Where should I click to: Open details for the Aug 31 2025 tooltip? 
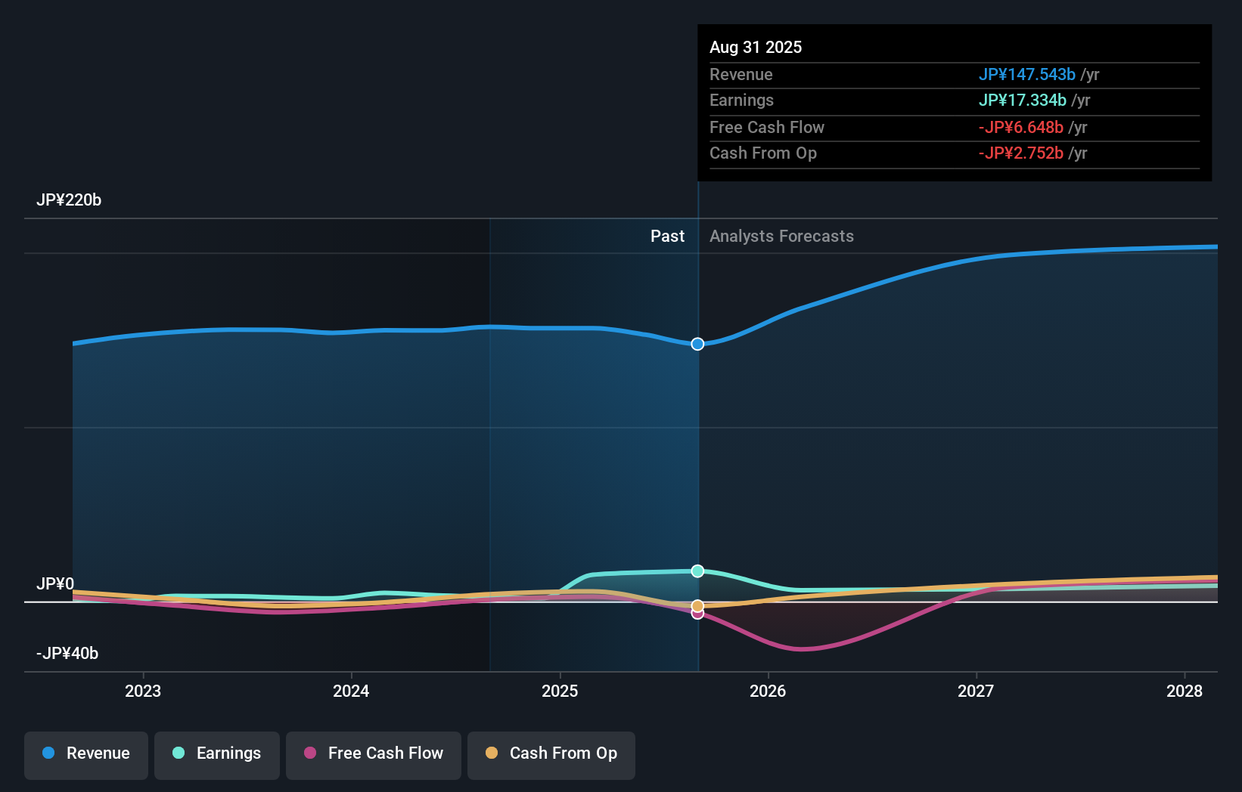[x=756, y=47]
